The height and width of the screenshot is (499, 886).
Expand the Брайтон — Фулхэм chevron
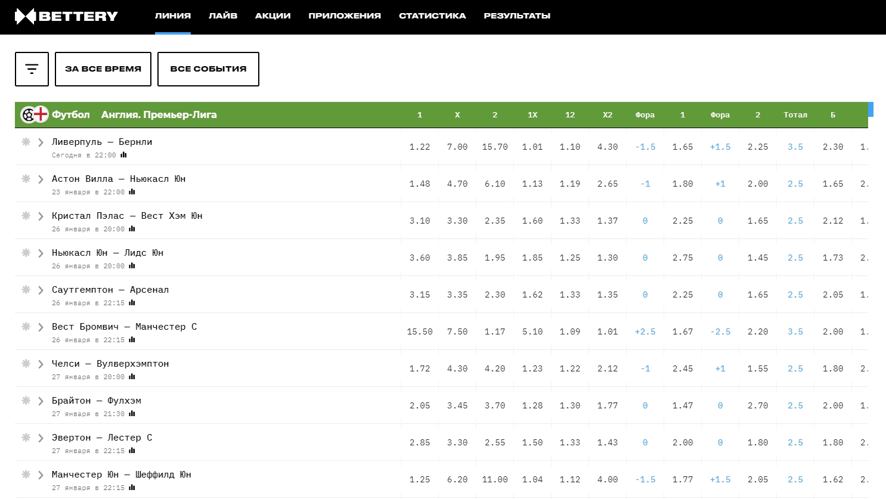point(41,401)
